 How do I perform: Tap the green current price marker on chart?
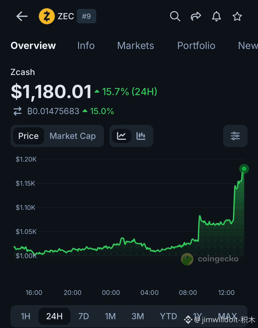tap(244, 169)
